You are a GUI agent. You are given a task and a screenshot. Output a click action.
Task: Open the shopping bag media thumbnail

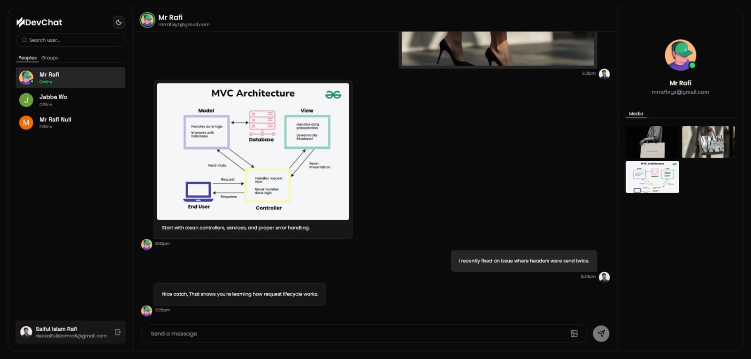coord(652,142)
